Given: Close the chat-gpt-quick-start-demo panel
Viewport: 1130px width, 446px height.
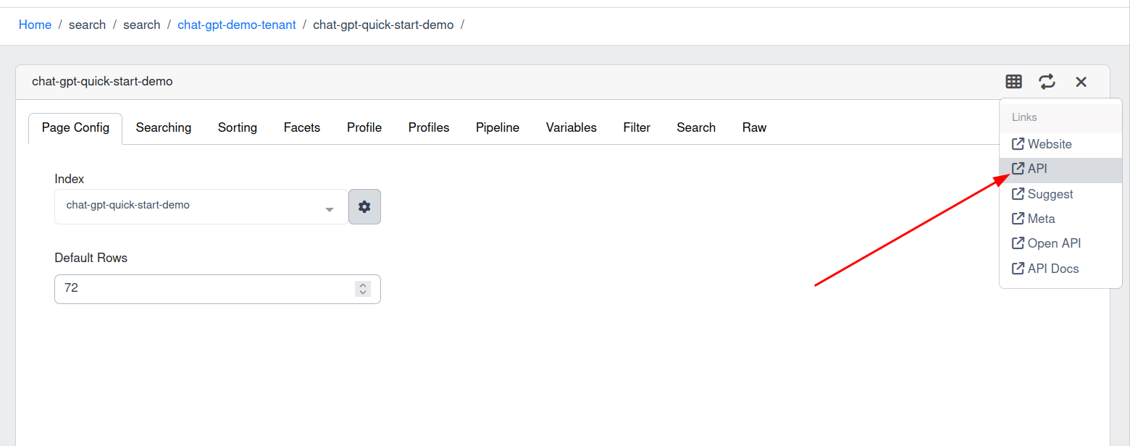Looking at the screenshot, I should pyautogui.click(x=1081, y=82).
